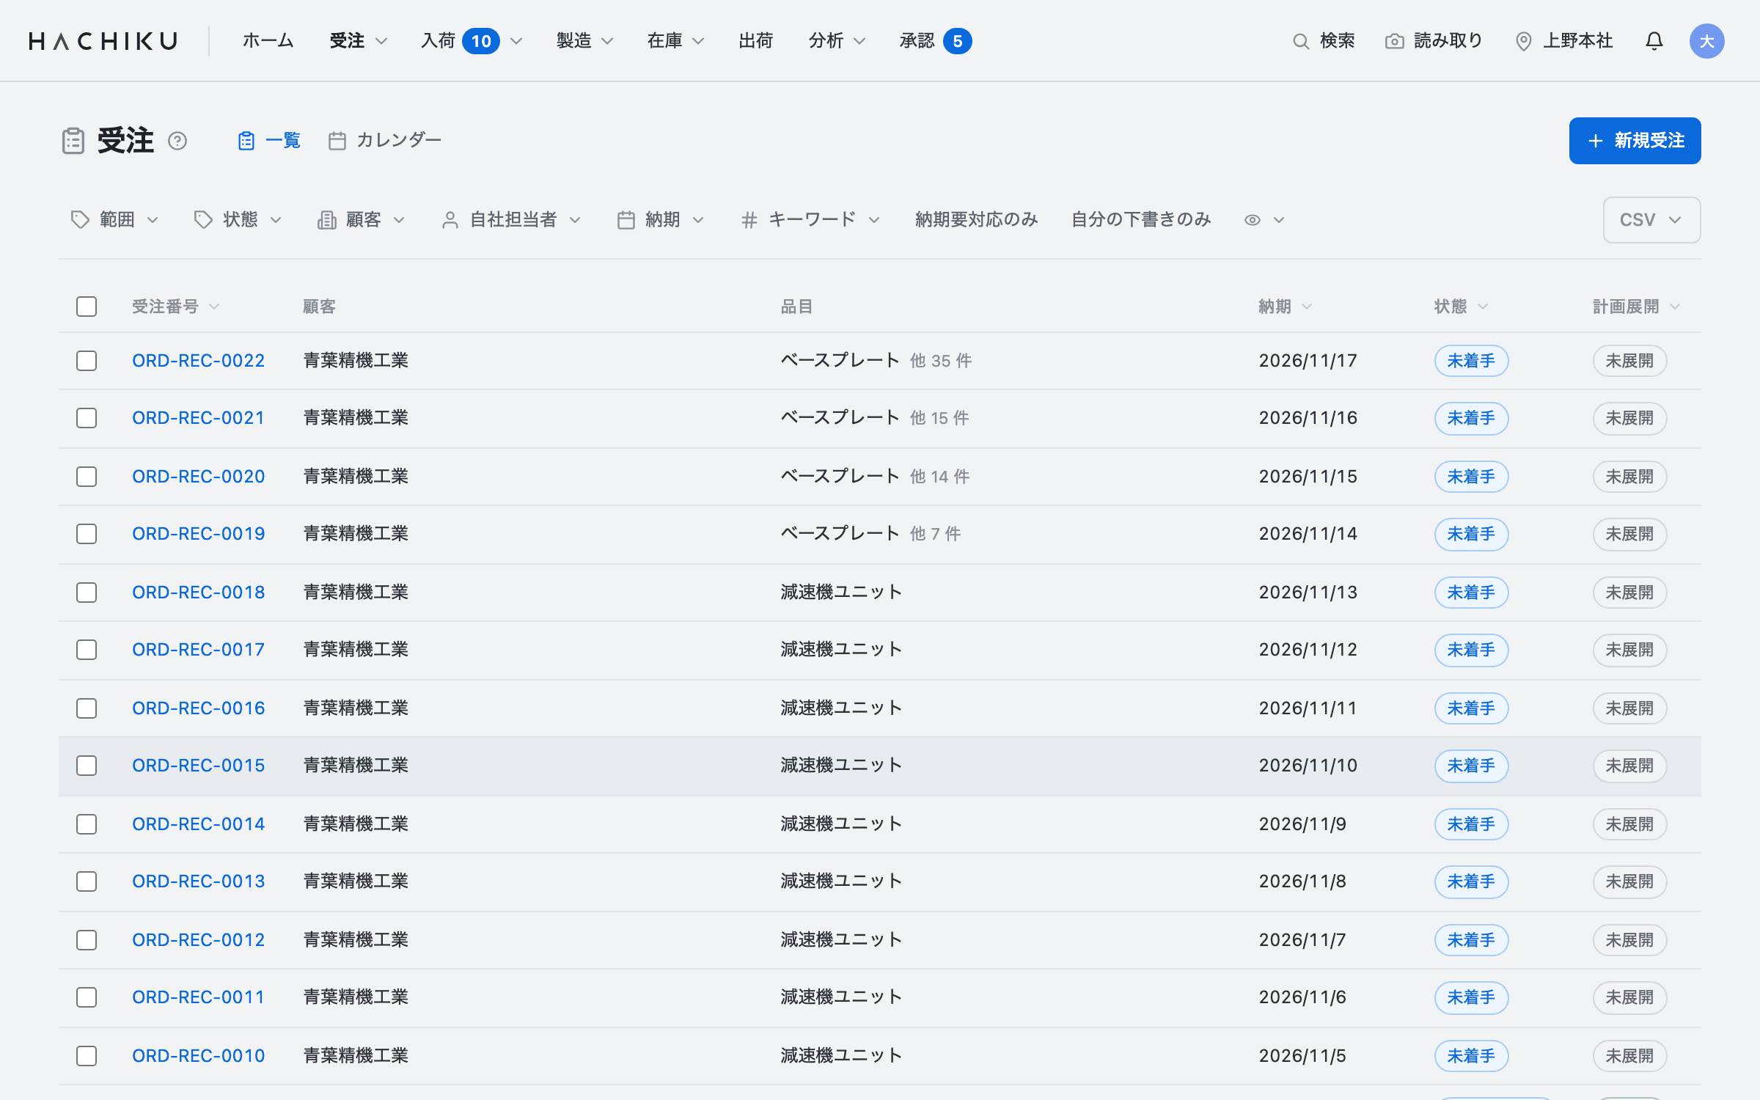Click the 入荷 badge showing 10

tap(481, 41)
